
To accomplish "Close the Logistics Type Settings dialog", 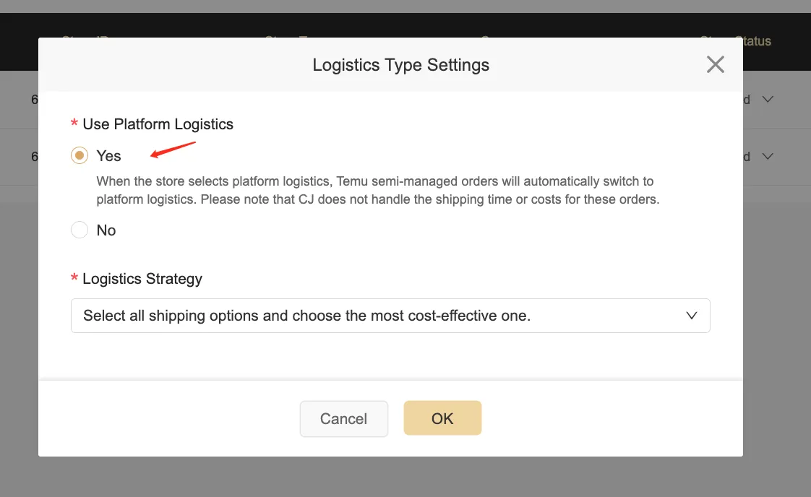I will 715,65.
